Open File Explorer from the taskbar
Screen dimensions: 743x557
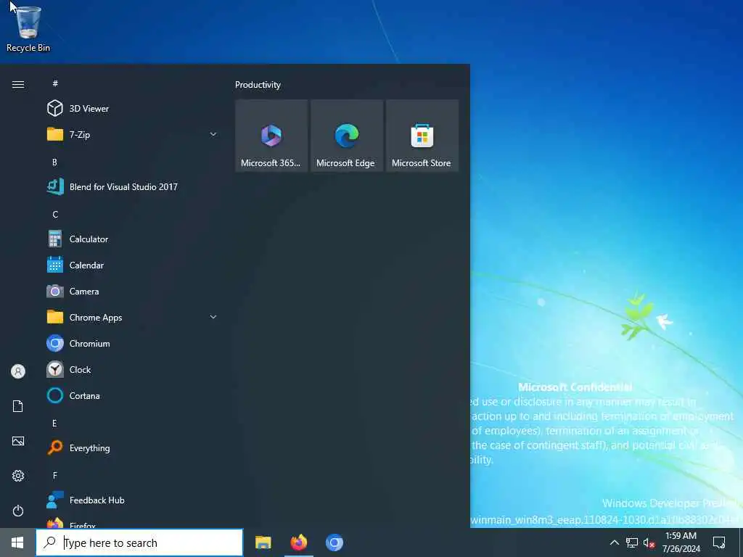[x=263, y=542]
